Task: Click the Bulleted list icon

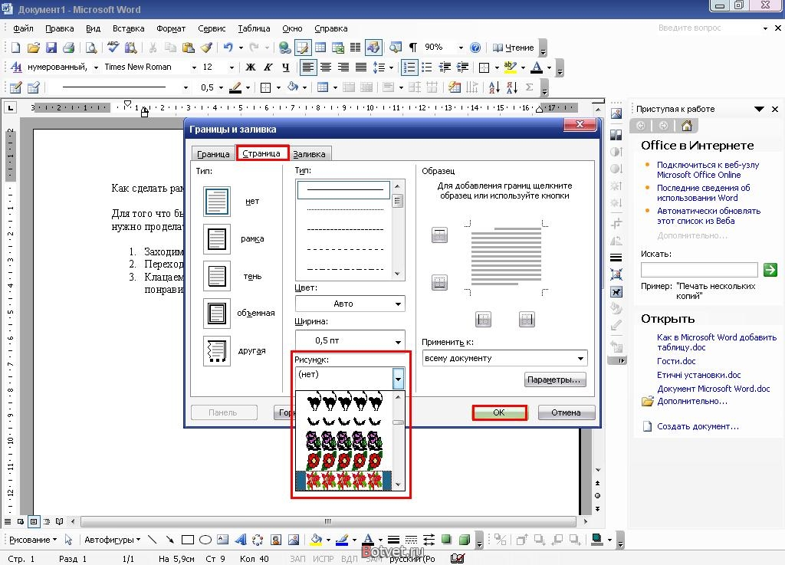Action: tap(426, 67)
